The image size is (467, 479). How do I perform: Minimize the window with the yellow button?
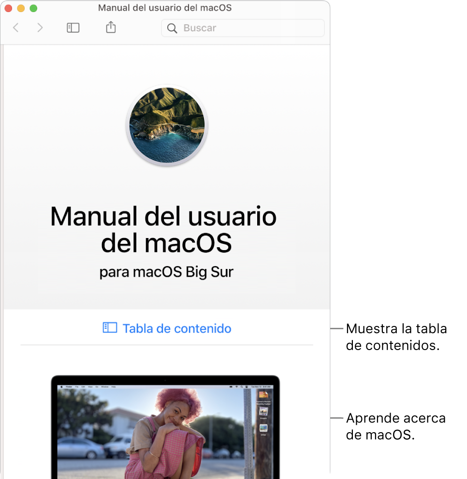click(21, 8)
